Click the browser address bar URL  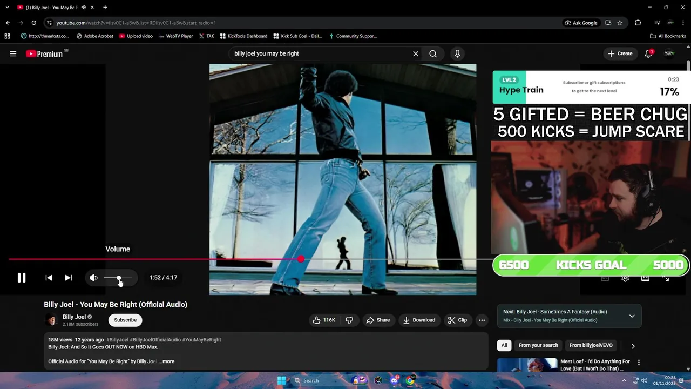136,23
